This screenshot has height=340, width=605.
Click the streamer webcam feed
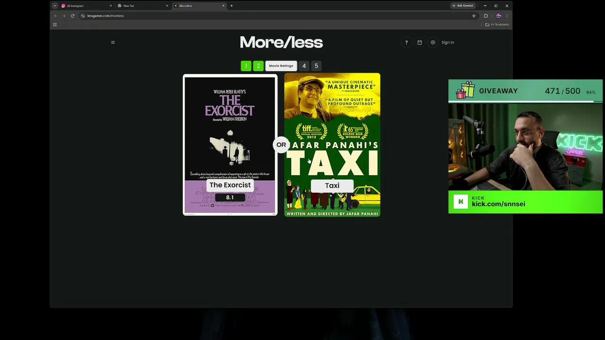526,147
